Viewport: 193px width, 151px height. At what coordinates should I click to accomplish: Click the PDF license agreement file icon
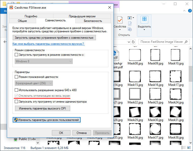(116, 55)
